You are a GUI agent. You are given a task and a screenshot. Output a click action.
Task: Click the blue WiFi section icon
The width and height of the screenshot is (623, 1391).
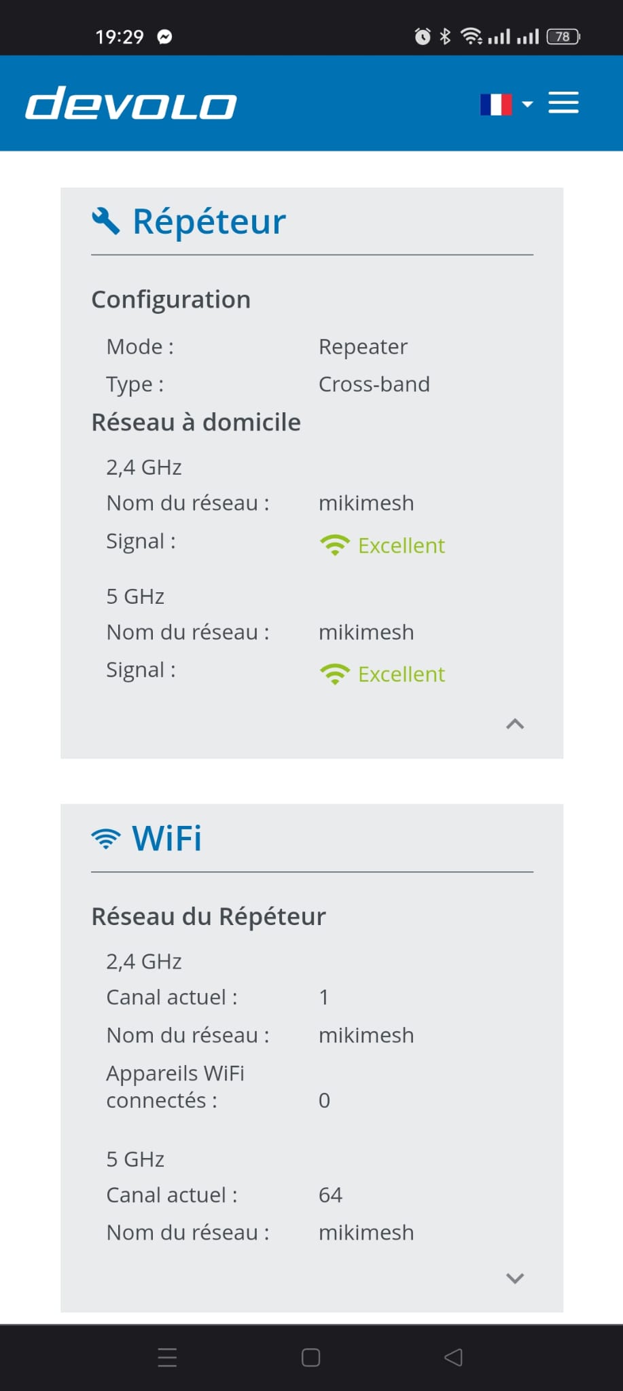click(106, 839)
